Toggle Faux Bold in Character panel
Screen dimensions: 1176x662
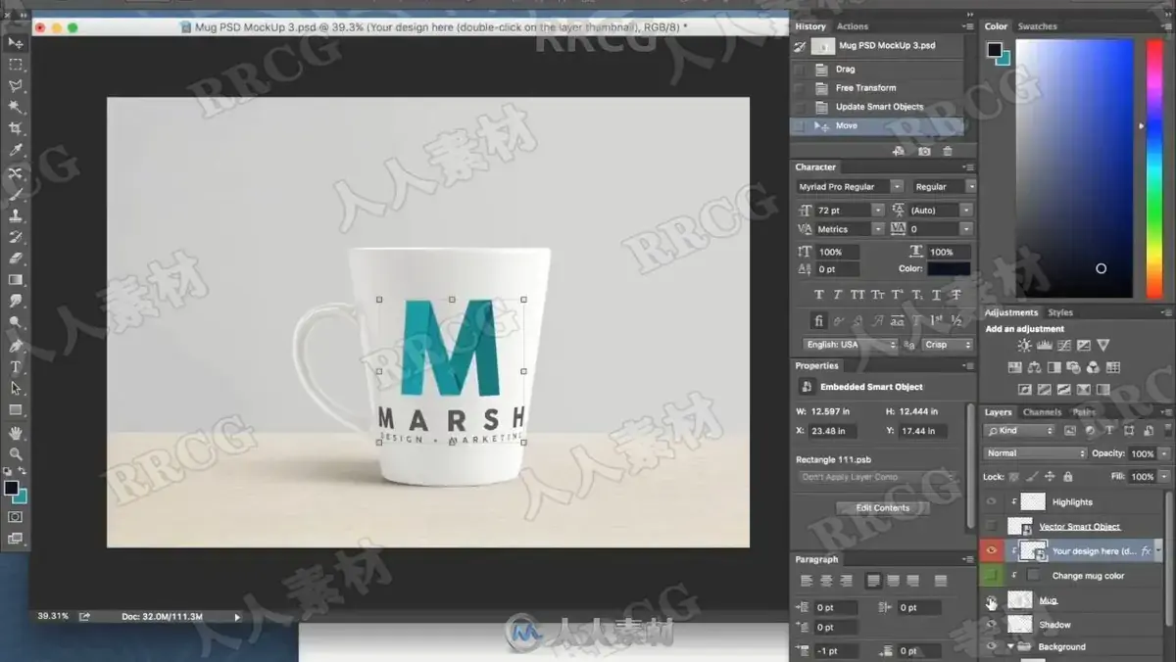(x=819, y=295)
